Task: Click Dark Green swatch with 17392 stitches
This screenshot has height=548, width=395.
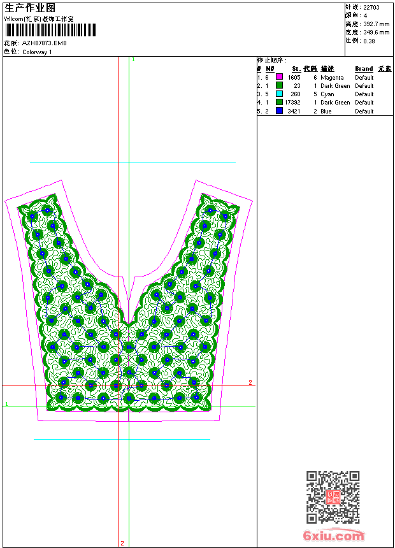Action: tap(279, 102)
